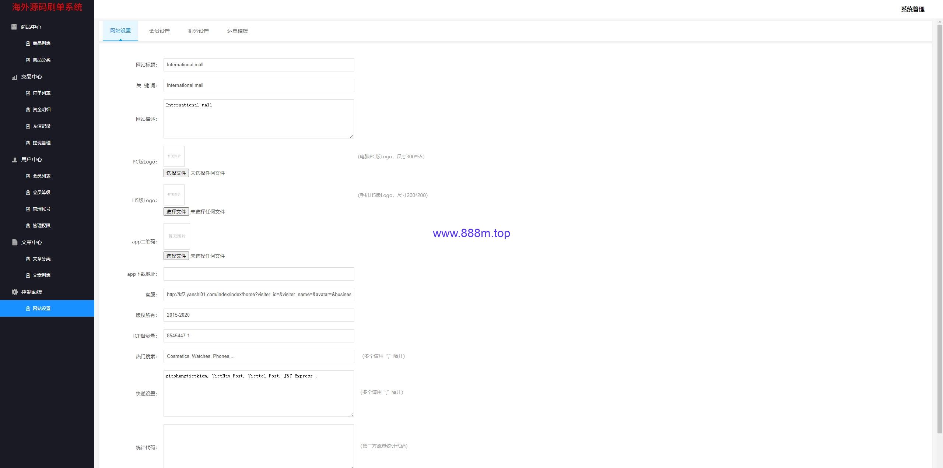Click the icon beside 订单列表
Screen dimensions: 943x468
pyautogui.click(x=28, y=93)
